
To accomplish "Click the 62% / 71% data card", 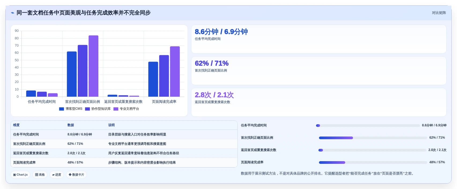I will click(319, 71).
